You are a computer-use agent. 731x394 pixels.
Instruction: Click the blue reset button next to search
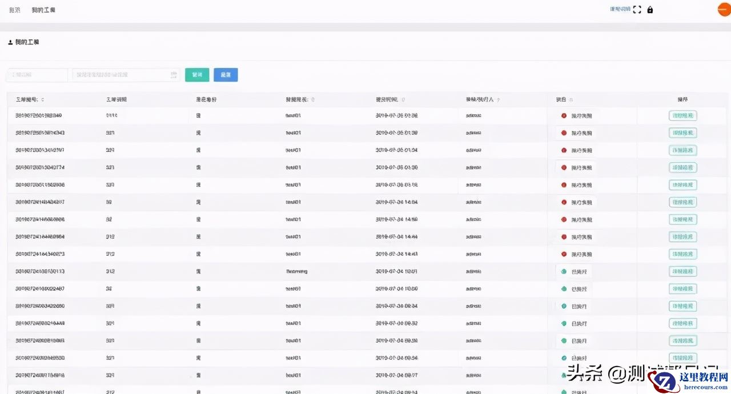coord(226,75)
